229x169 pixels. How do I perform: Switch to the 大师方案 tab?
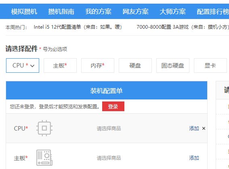172,12
